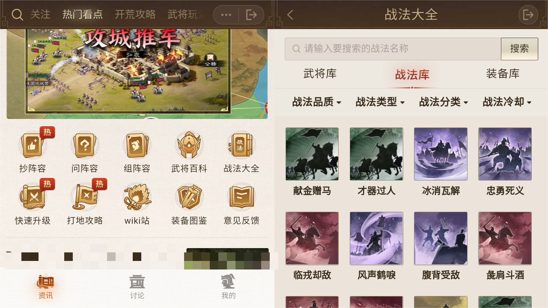
Task: Go to the 讨论 bottom navigation tab
Action: (x=137, y=287)
